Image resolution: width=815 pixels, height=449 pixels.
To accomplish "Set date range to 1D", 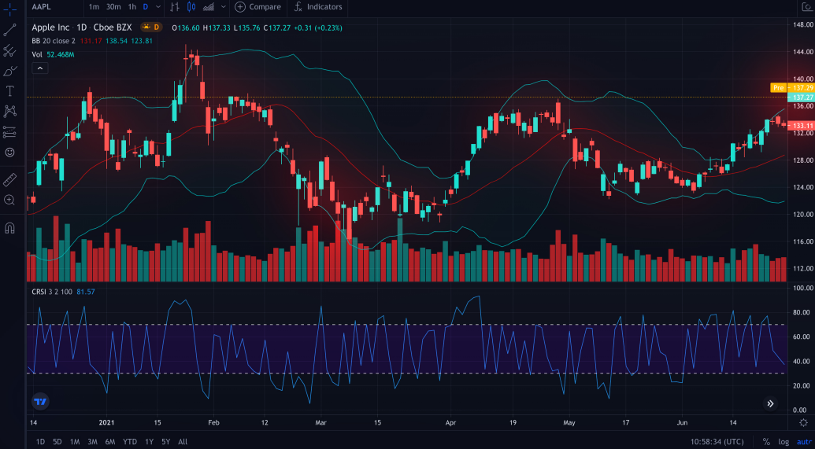I will pos(40,442).
